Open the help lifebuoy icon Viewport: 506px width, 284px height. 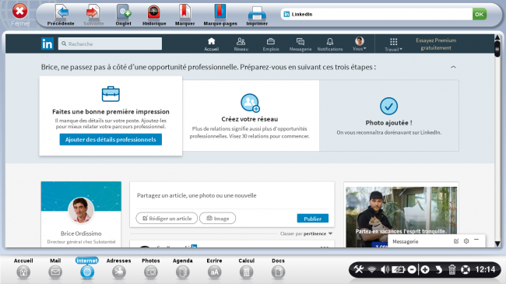click(465, 269)
